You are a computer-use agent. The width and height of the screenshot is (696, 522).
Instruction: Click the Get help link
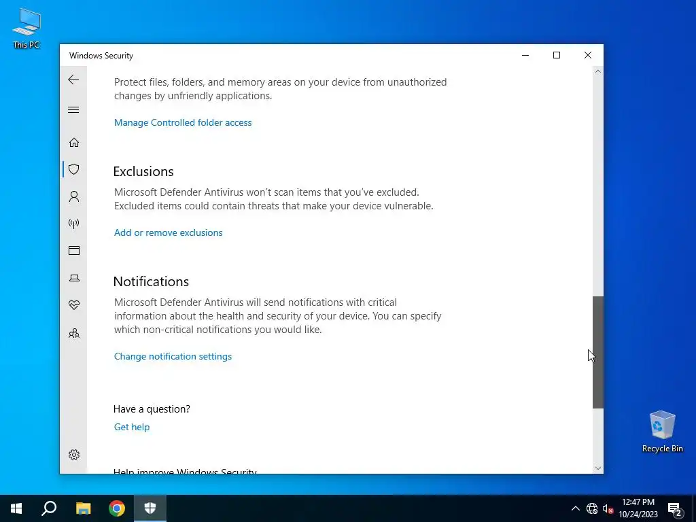point(131,427)
